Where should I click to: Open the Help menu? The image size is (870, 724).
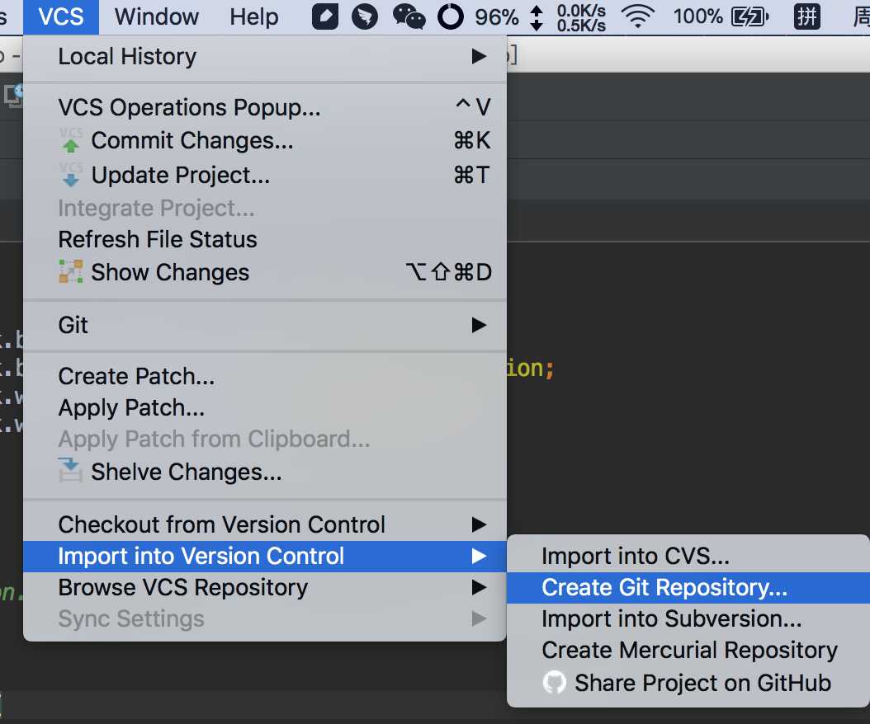tap(253, 16)
